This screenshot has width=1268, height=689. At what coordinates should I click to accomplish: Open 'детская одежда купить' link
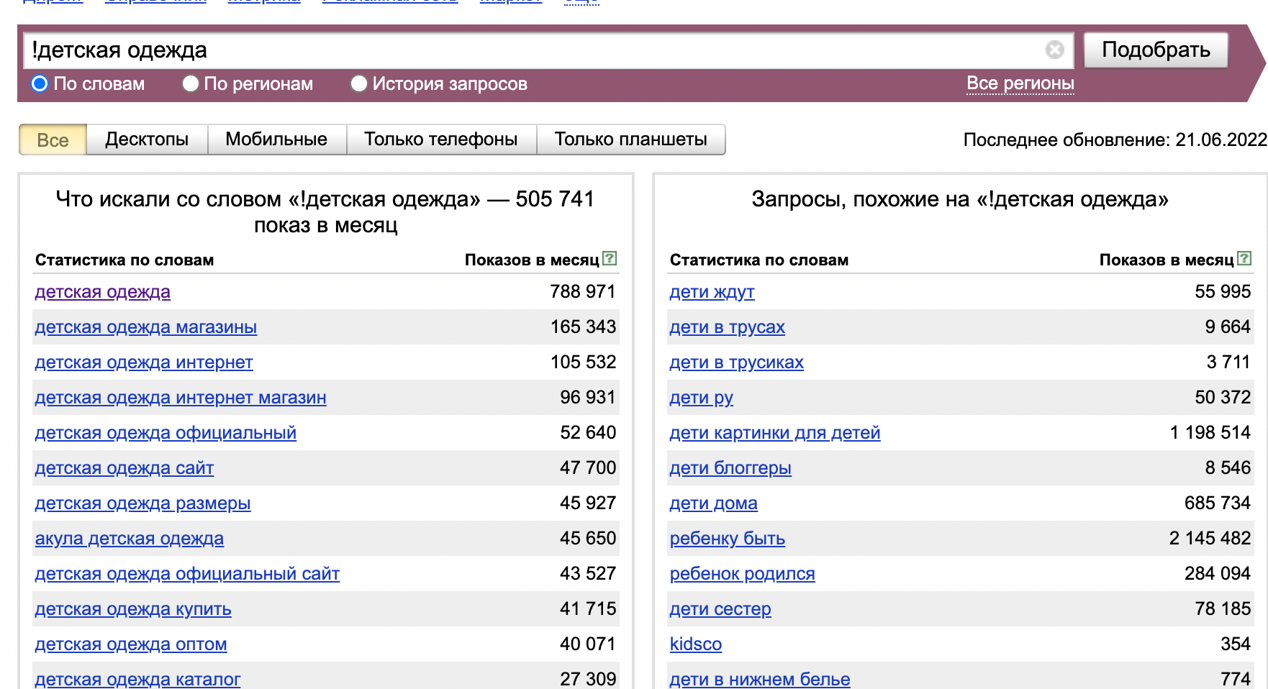click(133, 609)
